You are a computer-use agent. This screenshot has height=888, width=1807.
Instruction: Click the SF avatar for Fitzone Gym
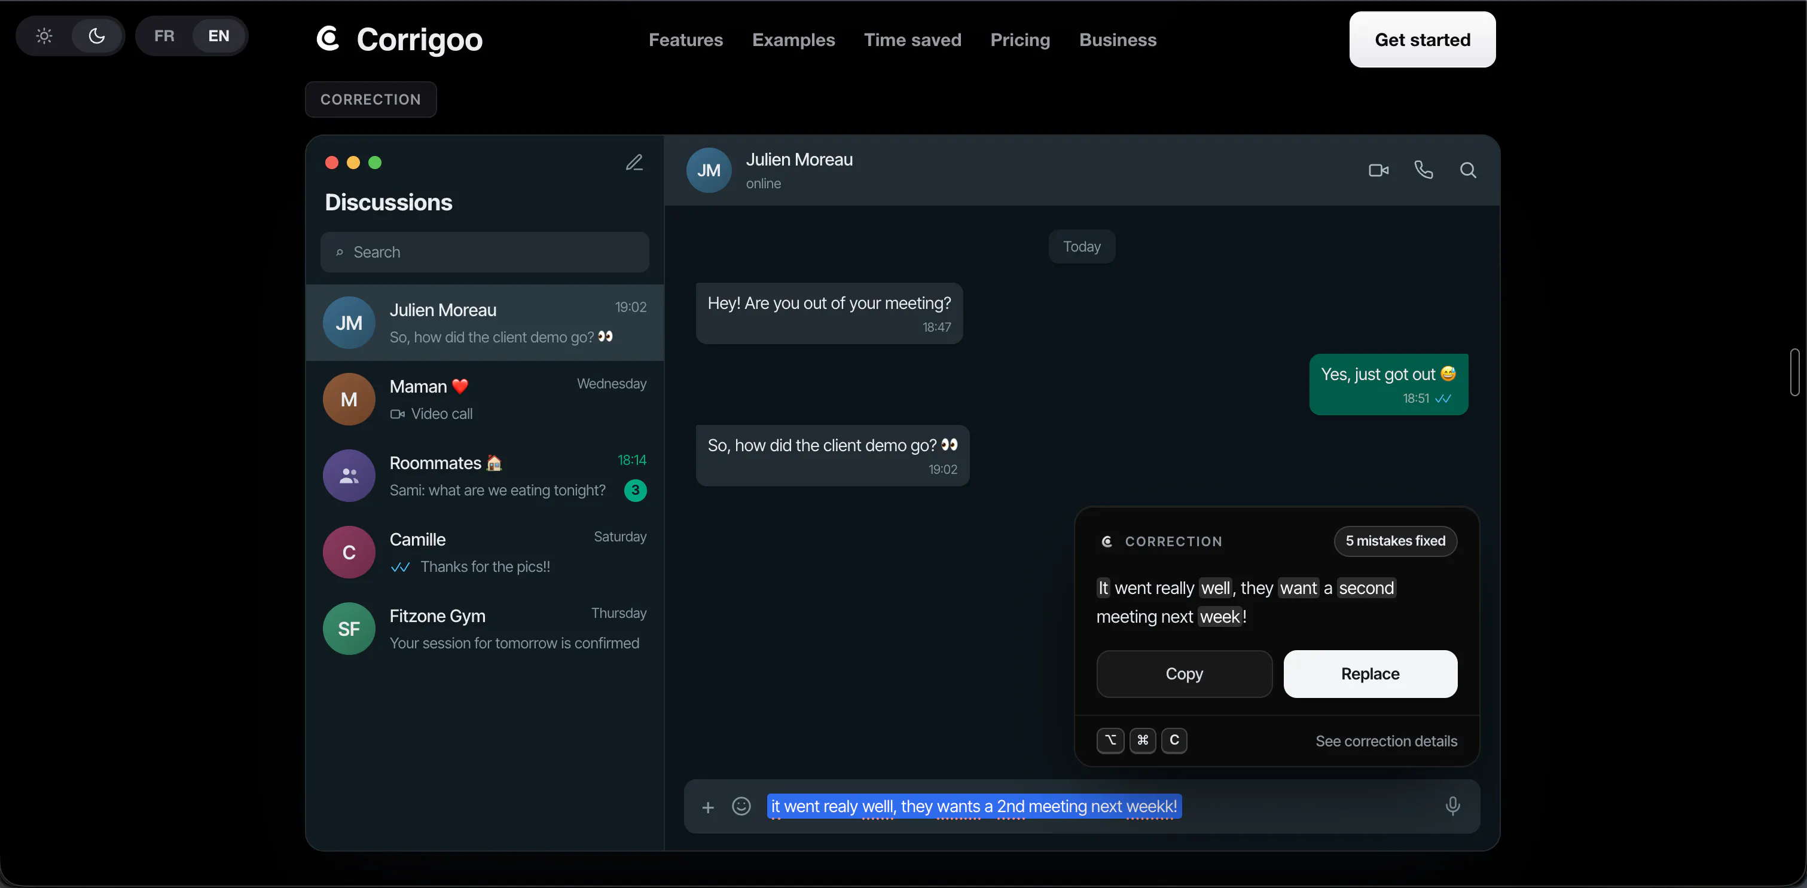click(349, 628)
